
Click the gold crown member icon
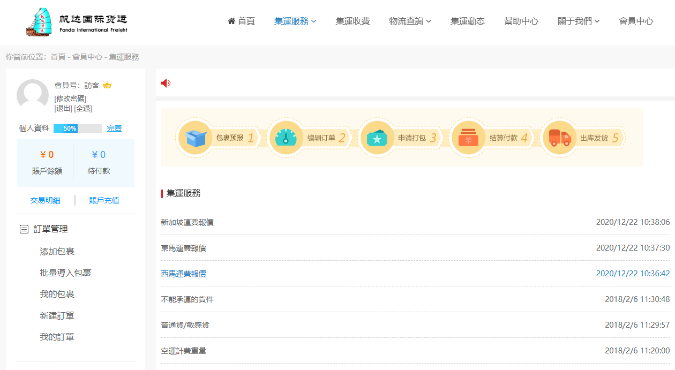coord(107,85)
